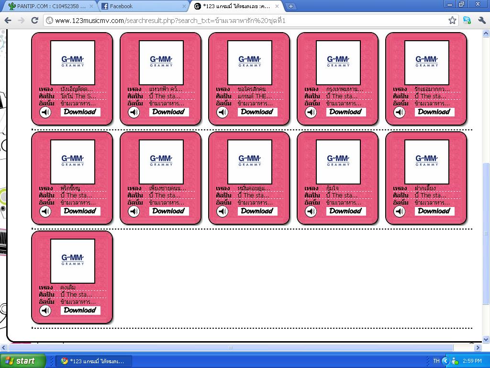Image resolution: width=490 pixels, height=368 pixels.
Task: Download the song รักเธอมากกว...
Action: pos(434,112)
